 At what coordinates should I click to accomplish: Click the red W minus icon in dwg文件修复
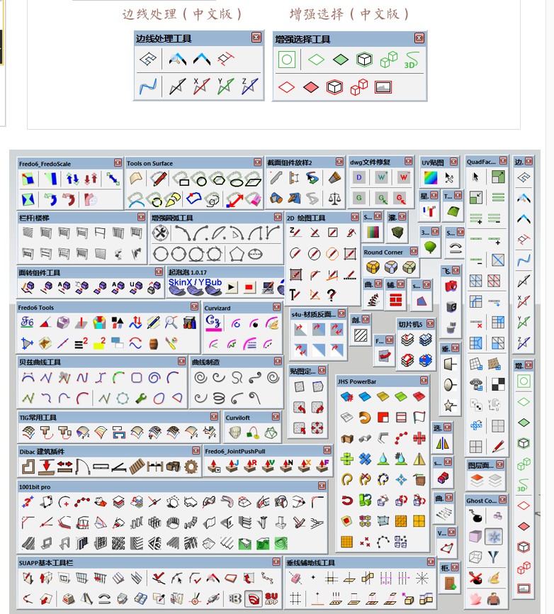pos(403,177)
